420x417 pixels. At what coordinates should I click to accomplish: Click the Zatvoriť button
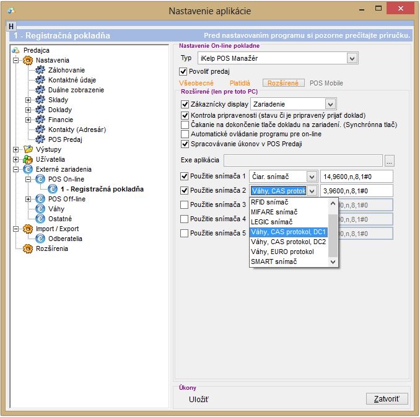[387, 398]
